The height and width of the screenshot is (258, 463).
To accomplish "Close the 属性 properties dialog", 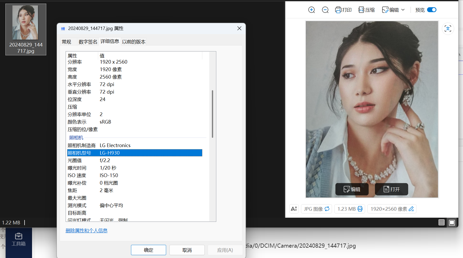I will point(239,28).
